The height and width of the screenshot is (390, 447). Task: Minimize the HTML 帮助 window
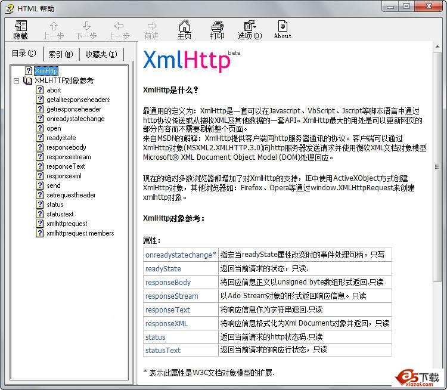point(390,7)
